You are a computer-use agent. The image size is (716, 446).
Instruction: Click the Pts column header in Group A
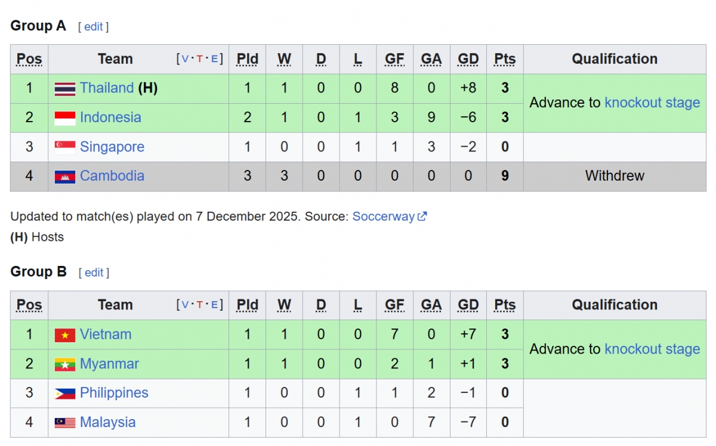pos(505,59)
